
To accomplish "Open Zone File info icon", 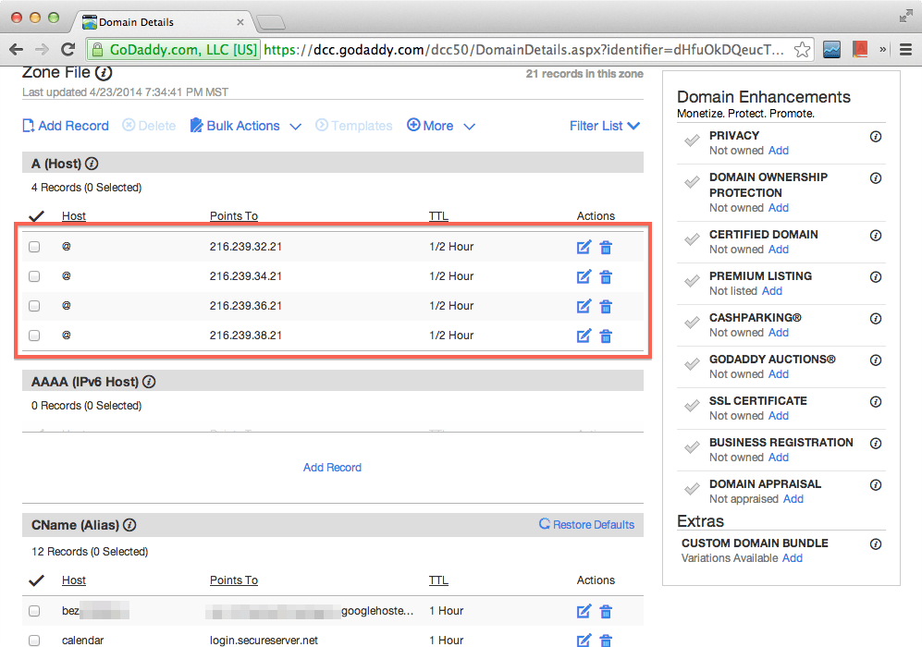I will pos(104,72).
